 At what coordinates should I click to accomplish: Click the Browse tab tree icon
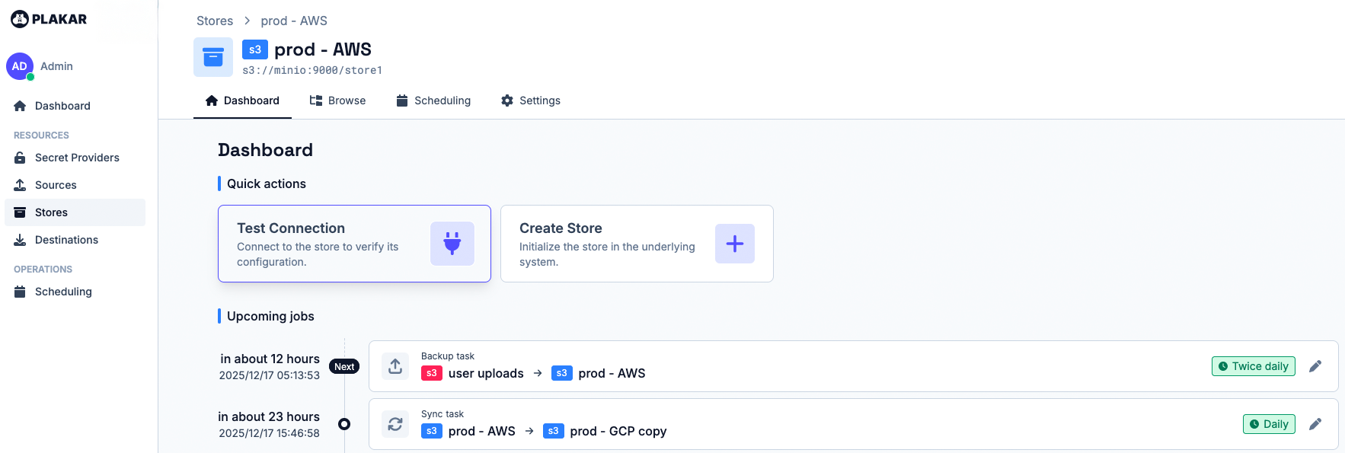coord(316,100)
